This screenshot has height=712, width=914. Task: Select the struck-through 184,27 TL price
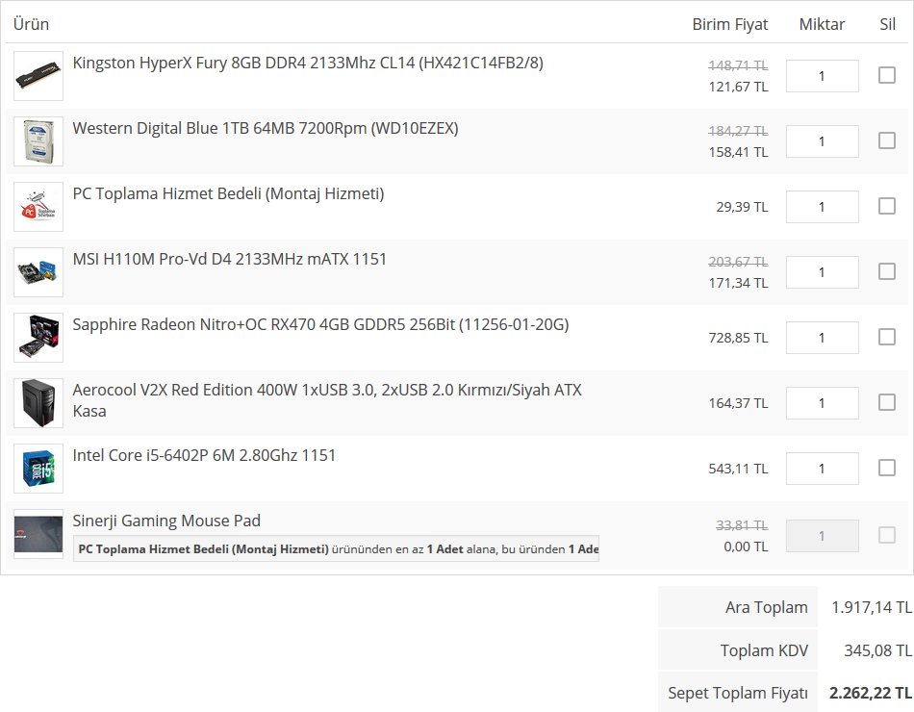[x=738, y=131]
